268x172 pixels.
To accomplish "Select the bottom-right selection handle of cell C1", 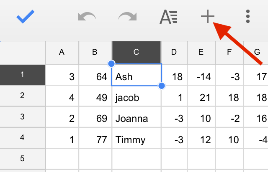I will [162, 86].
